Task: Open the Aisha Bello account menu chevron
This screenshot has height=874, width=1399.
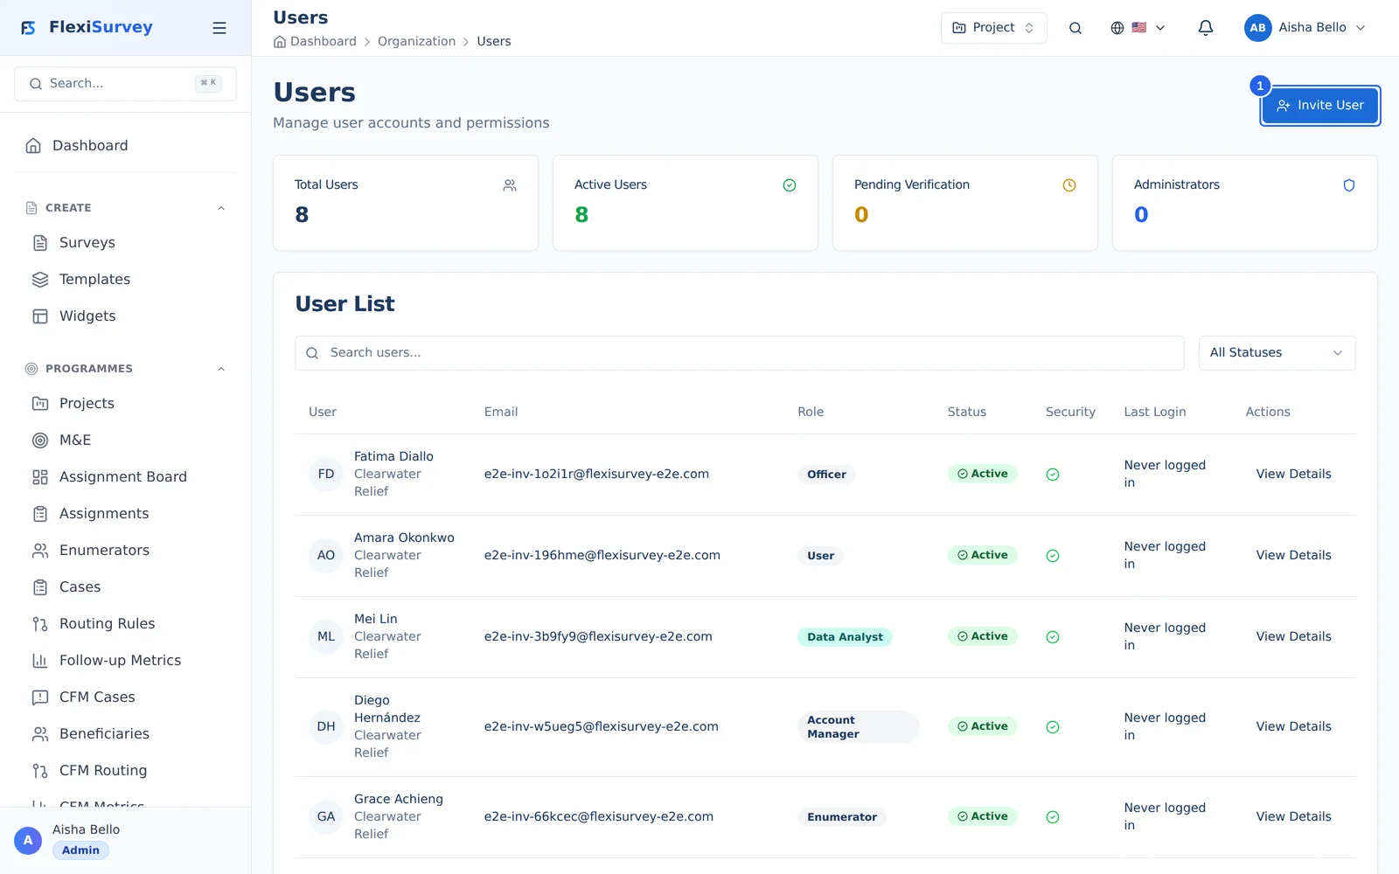Action: pos(1361,28)
